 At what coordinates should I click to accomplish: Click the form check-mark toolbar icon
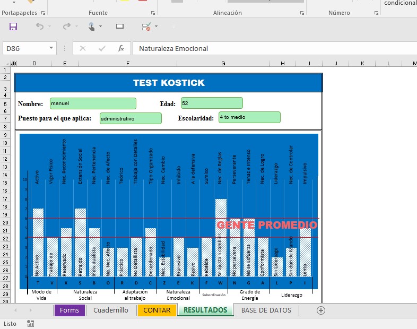tap(146, 27)
